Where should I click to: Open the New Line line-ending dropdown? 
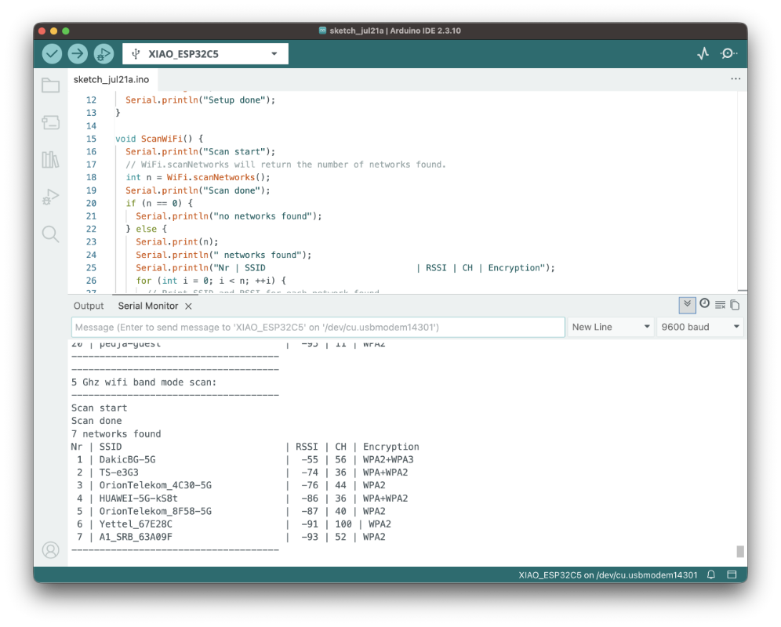pyautogui.click(x=611, y=327)
